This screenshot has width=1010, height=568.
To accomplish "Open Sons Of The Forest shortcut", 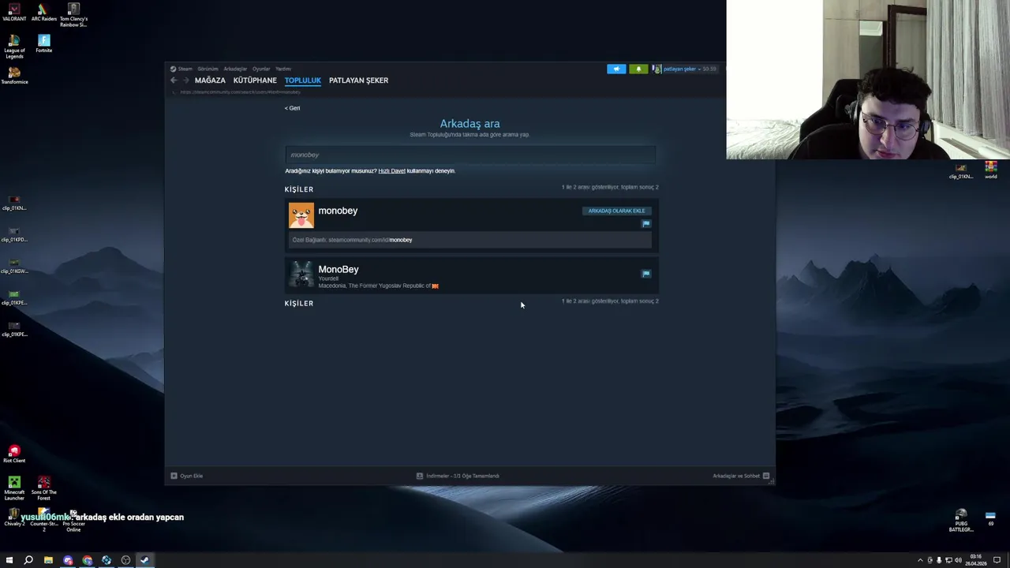I will coord(44,488).
